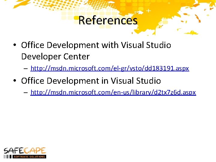Open the msdn el-gr/vsto/dd183191.aspx link
Image resolution: width=216 pixels, height=162 pixels.
click(110, 68)
